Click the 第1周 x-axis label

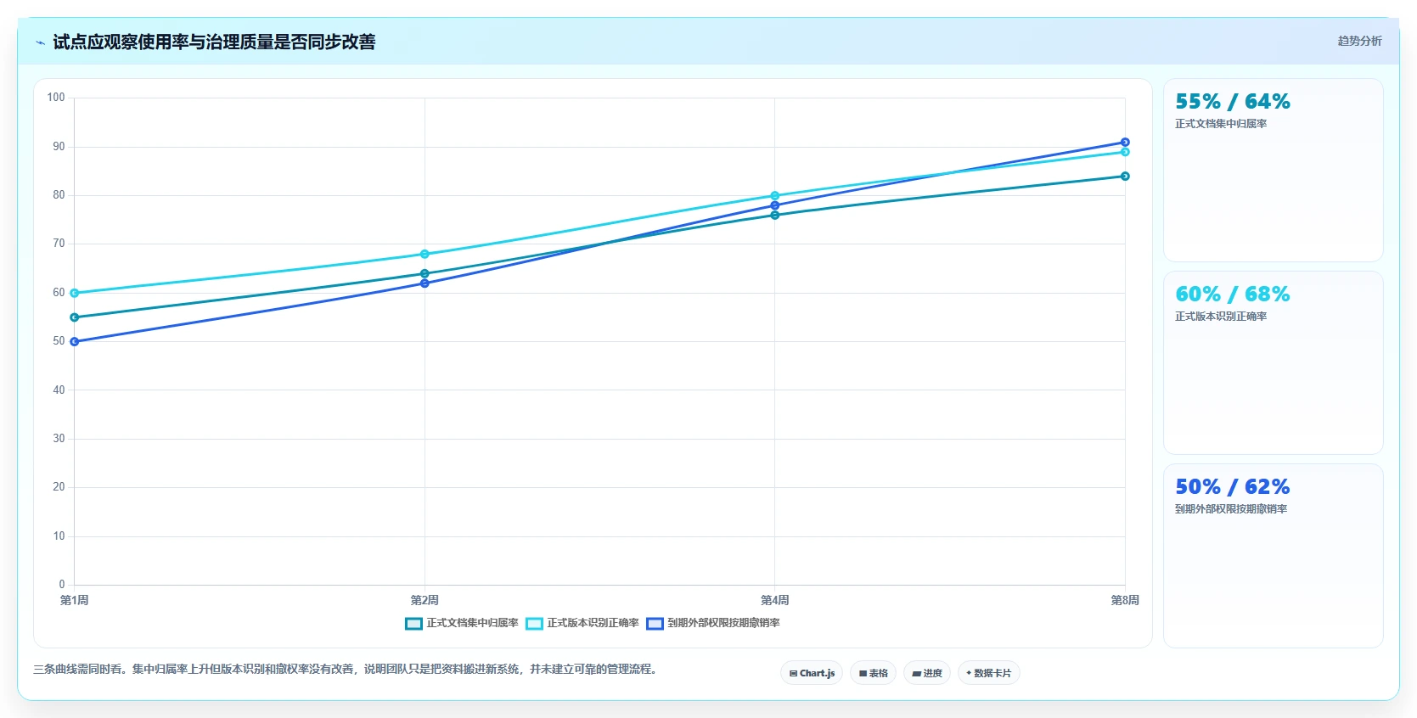click(x=75, y=600)
